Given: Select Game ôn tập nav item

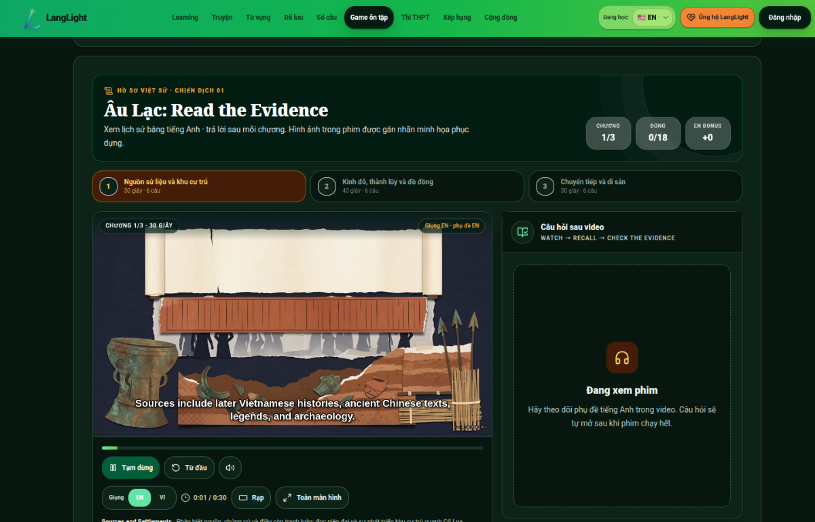Looking at the screenshot, I should [x=369, y=18].
